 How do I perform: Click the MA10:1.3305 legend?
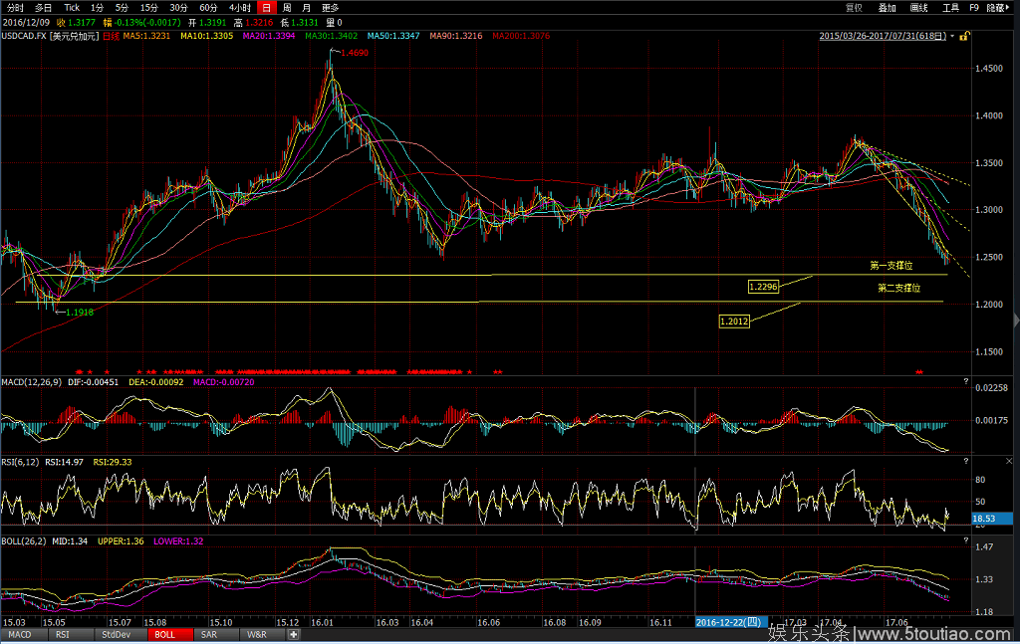point(206,36)
